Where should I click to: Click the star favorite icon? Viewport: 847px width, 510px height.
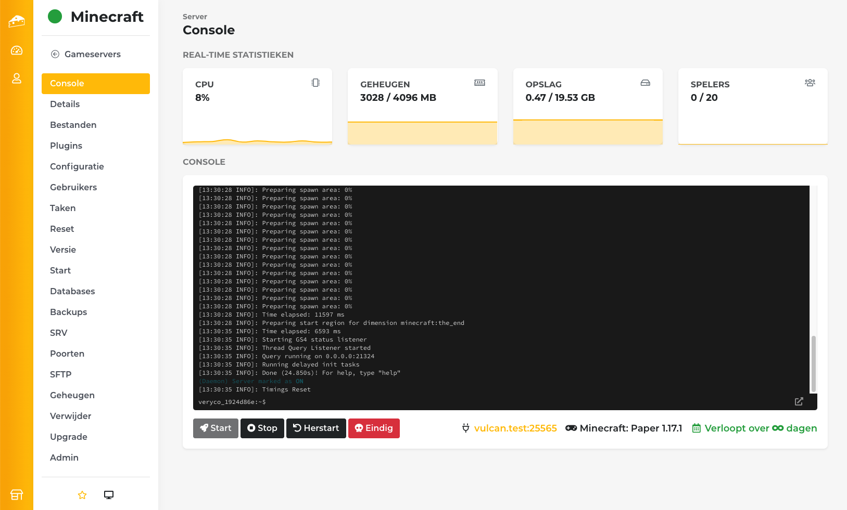(82, 495)
